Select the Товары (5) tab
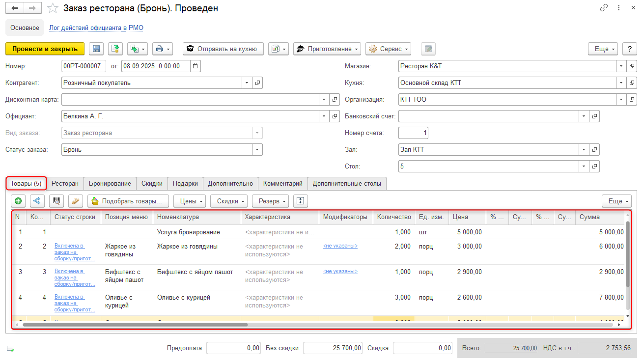This screenshot has width=643, height=362. [27, 183]
